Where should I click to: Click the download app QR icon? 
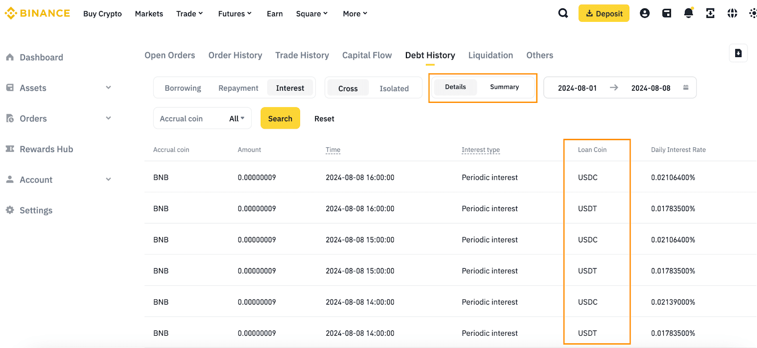point(710,13)
